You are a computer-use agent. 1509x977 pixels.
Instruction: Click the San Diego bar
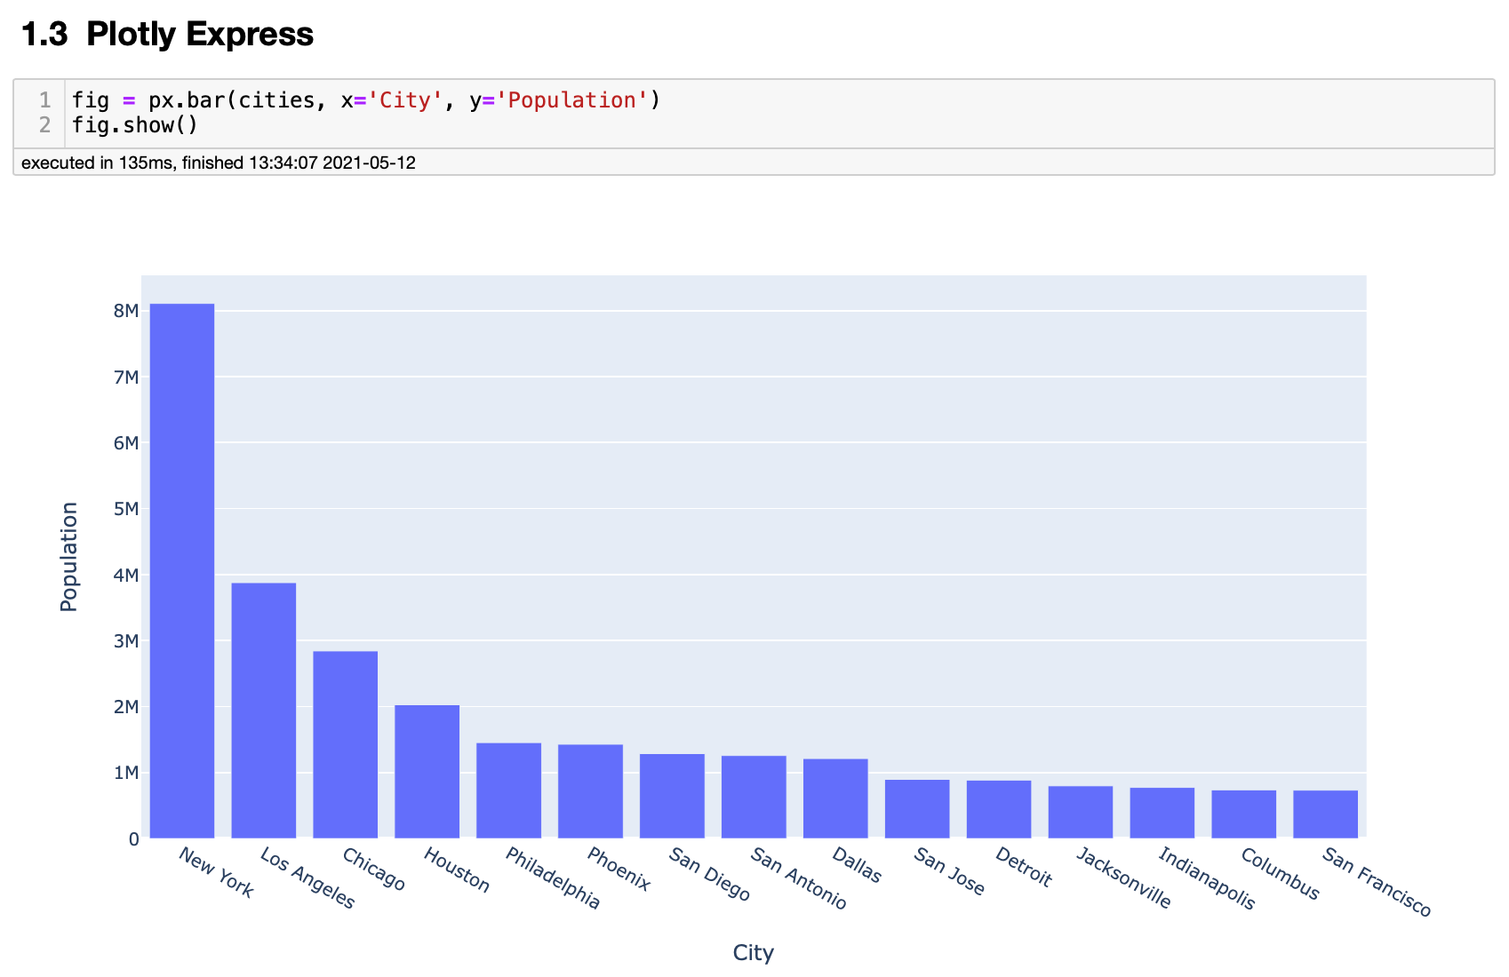673,796
